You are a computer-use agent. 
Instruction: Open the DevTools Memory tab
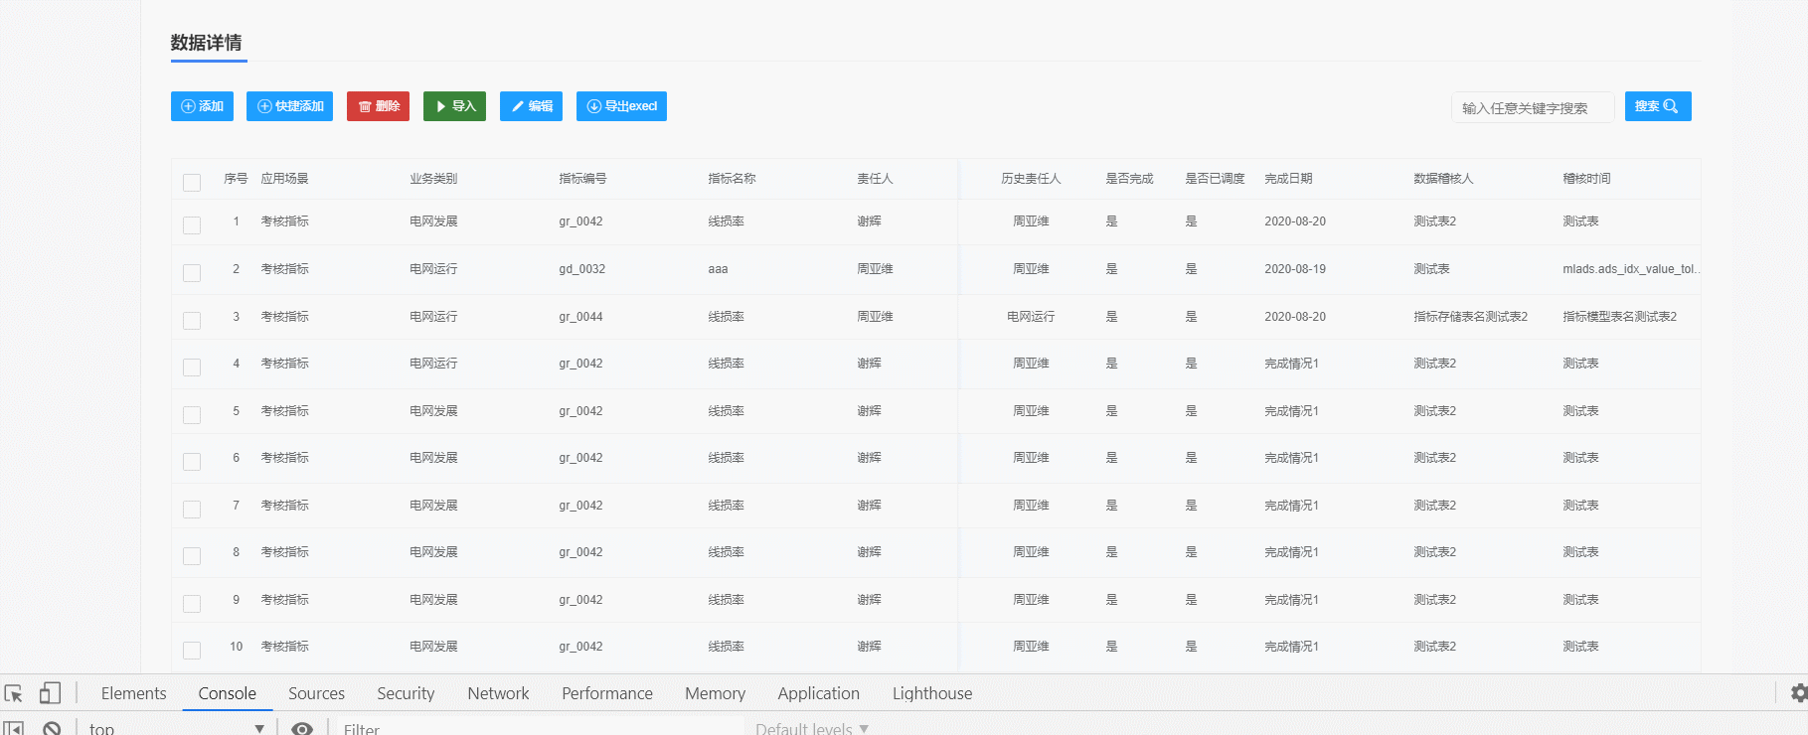point(715,693)
